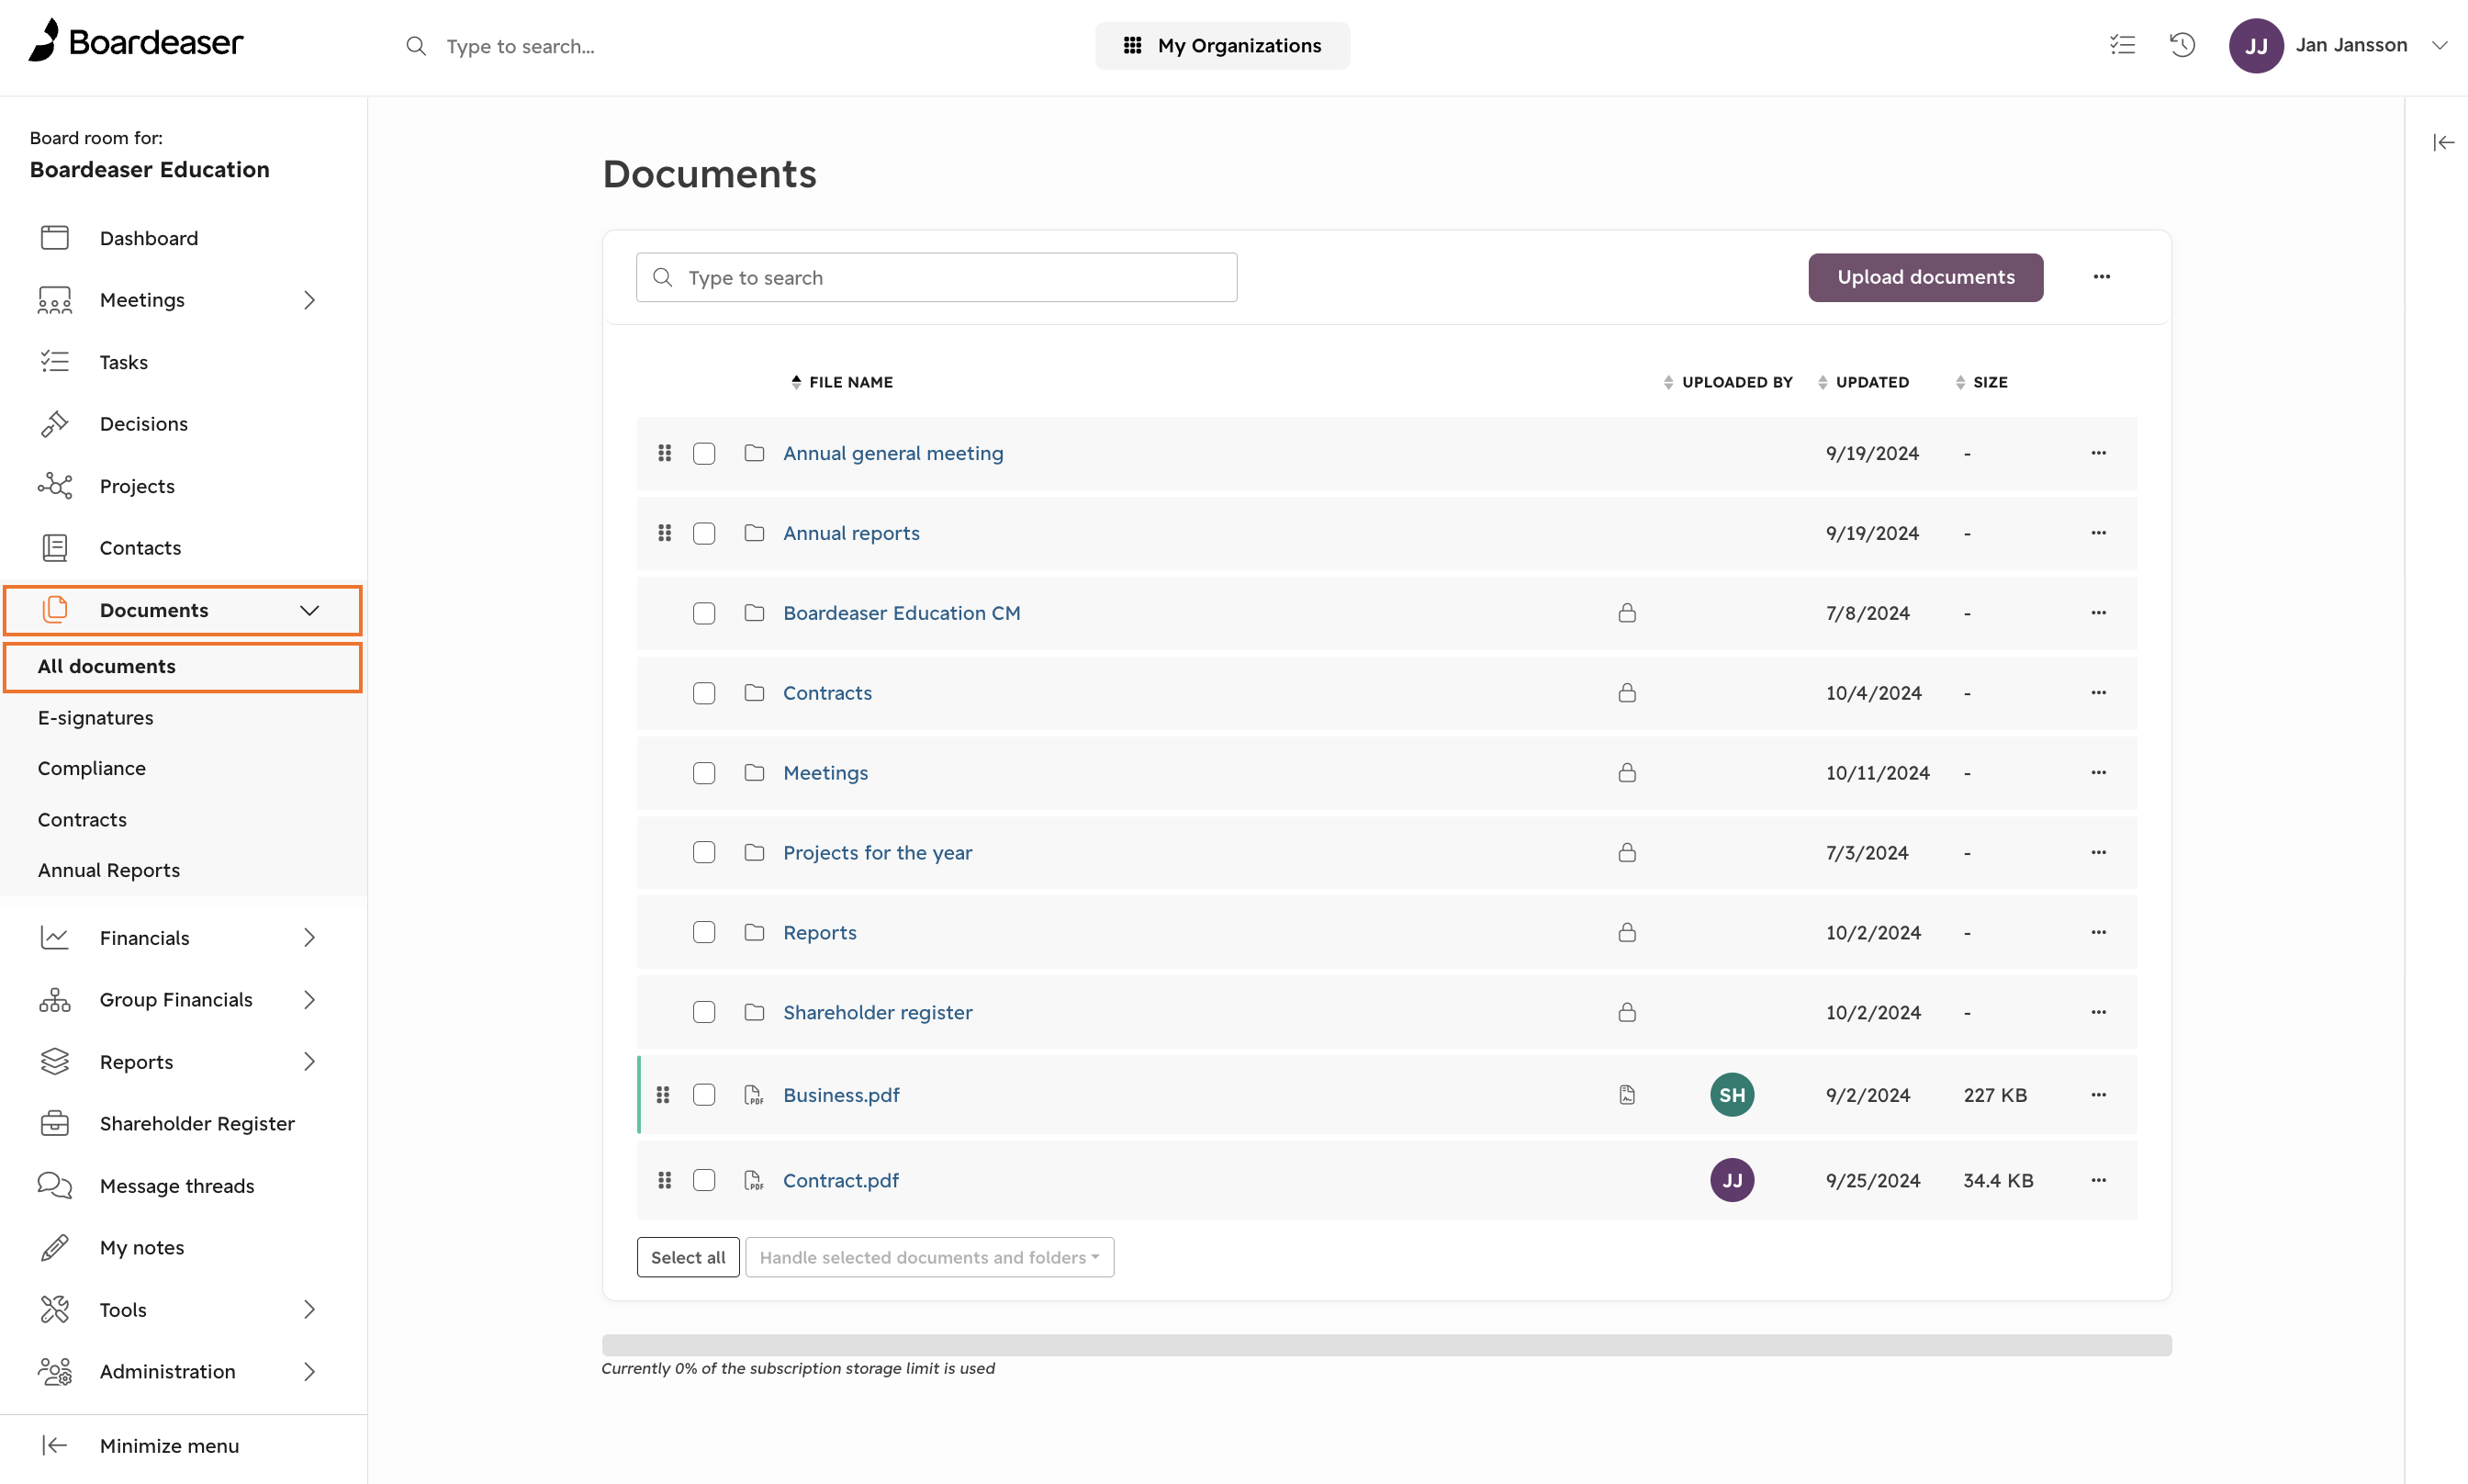Click the documents Type to search field
This screenshot has height=1484, width=2468.
936,277
